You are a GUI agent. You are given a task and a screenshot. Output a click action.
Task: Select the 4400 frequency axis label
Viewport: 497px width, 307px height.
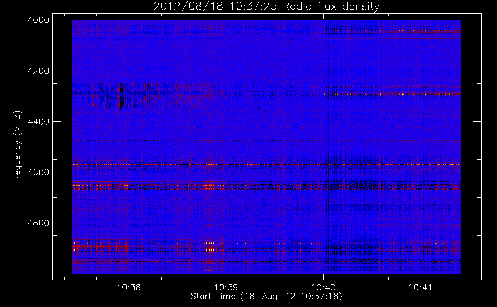click(x=38, y=122)
